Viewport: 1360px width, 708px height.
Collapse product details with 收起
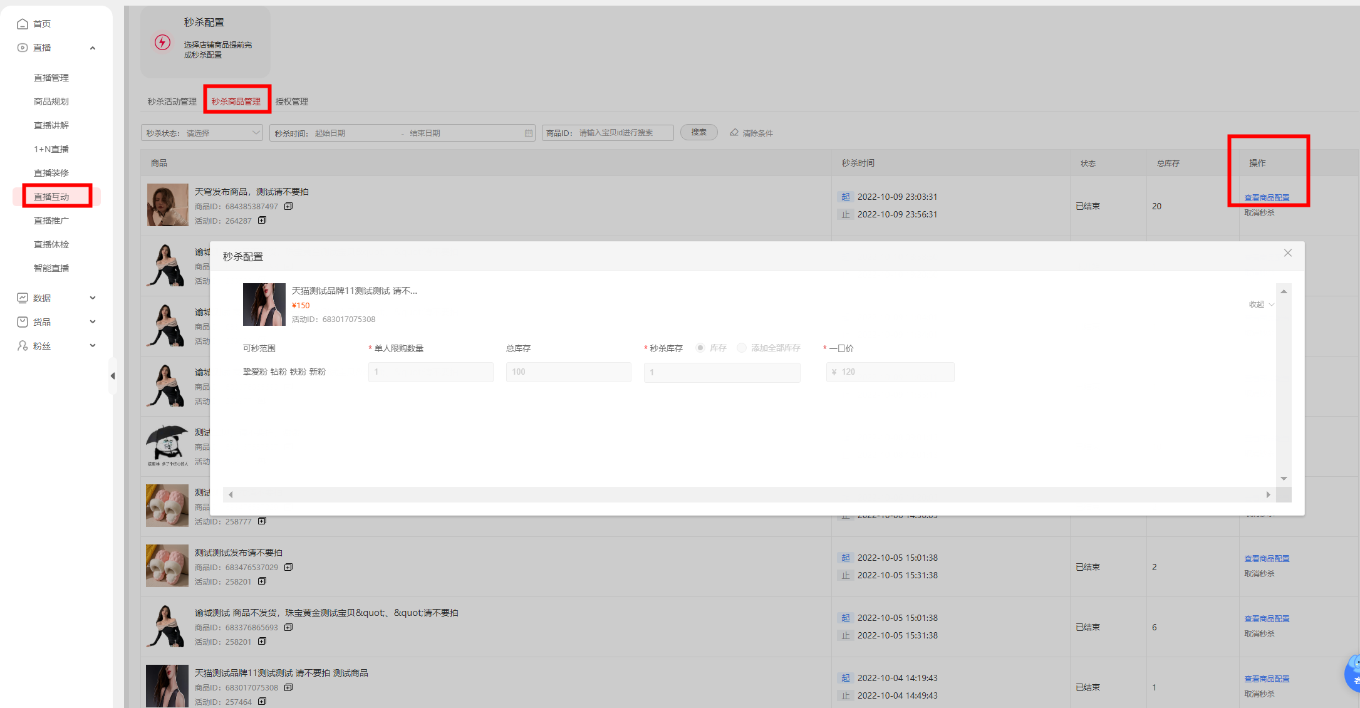1261,305
